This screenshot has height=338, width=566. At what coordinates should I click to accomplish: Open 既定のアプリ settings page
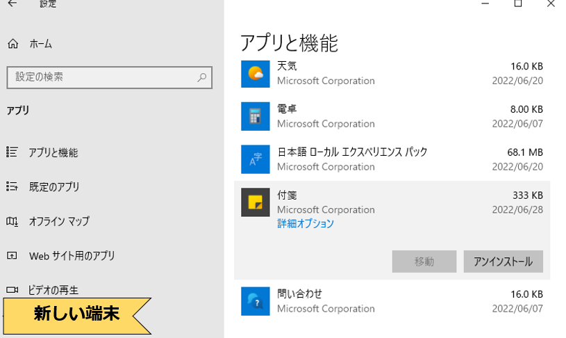54,187
